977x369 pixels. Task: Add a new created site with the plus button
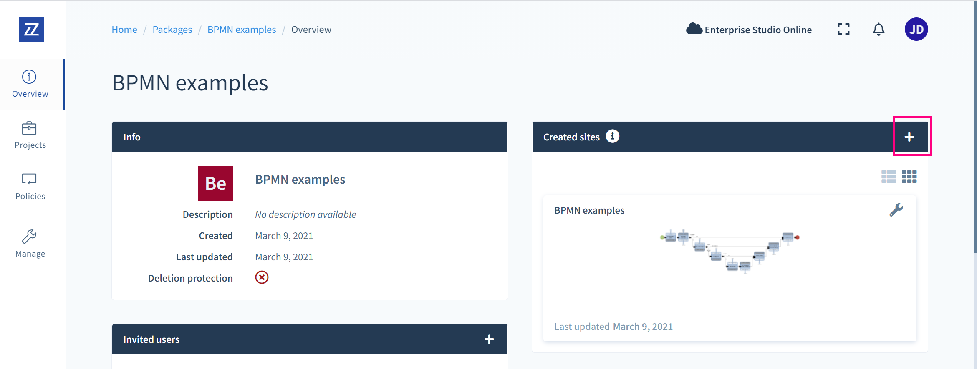pyautogui.click(x=909, y=137)
